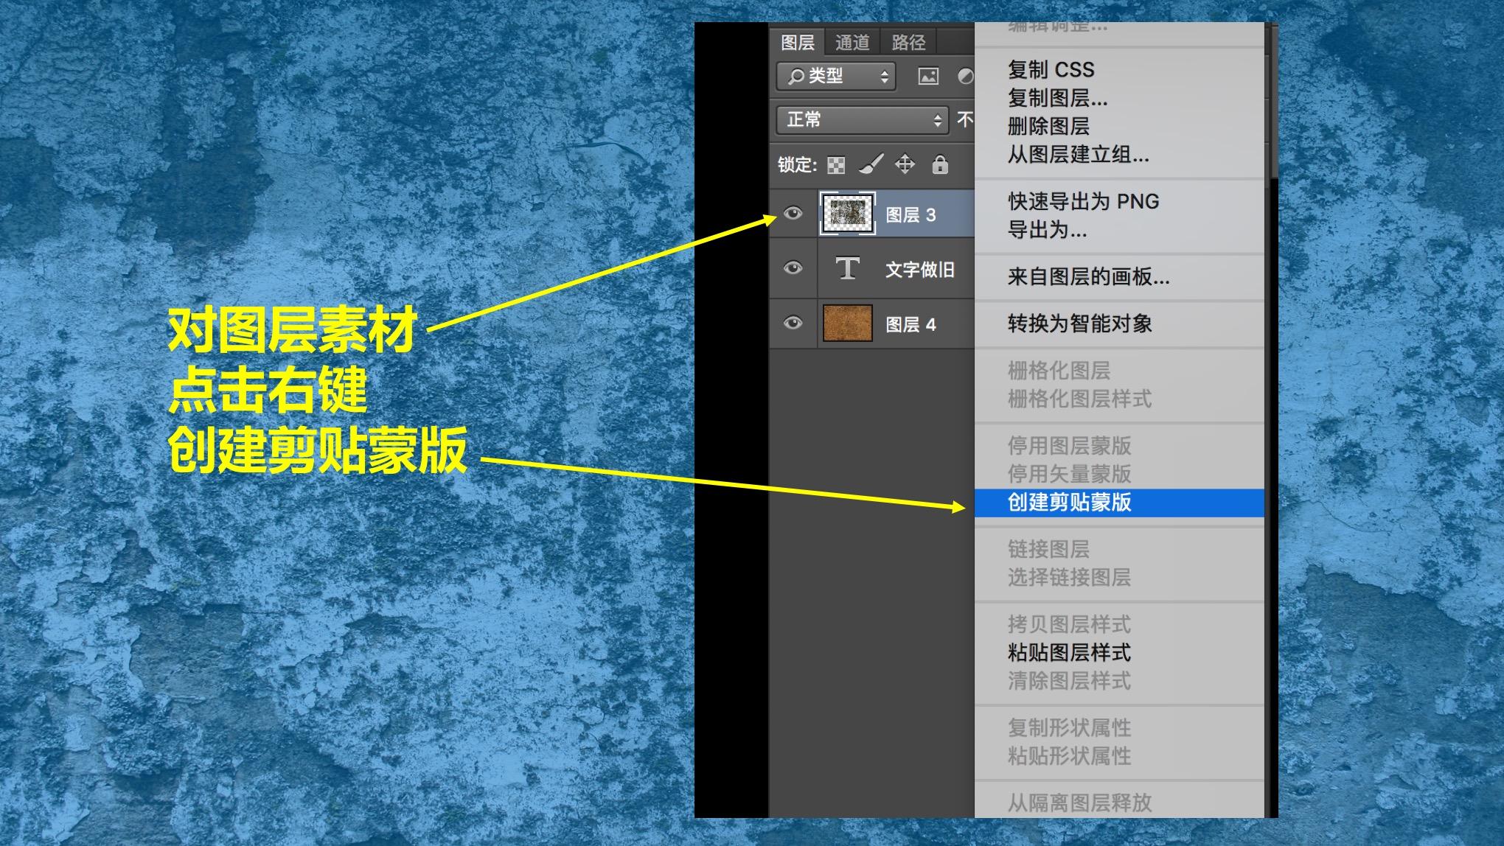The height and width of the screenshot is (846, 1504).
Task: Click the lock image pixels brush icon
Action: tap(871, 164)
